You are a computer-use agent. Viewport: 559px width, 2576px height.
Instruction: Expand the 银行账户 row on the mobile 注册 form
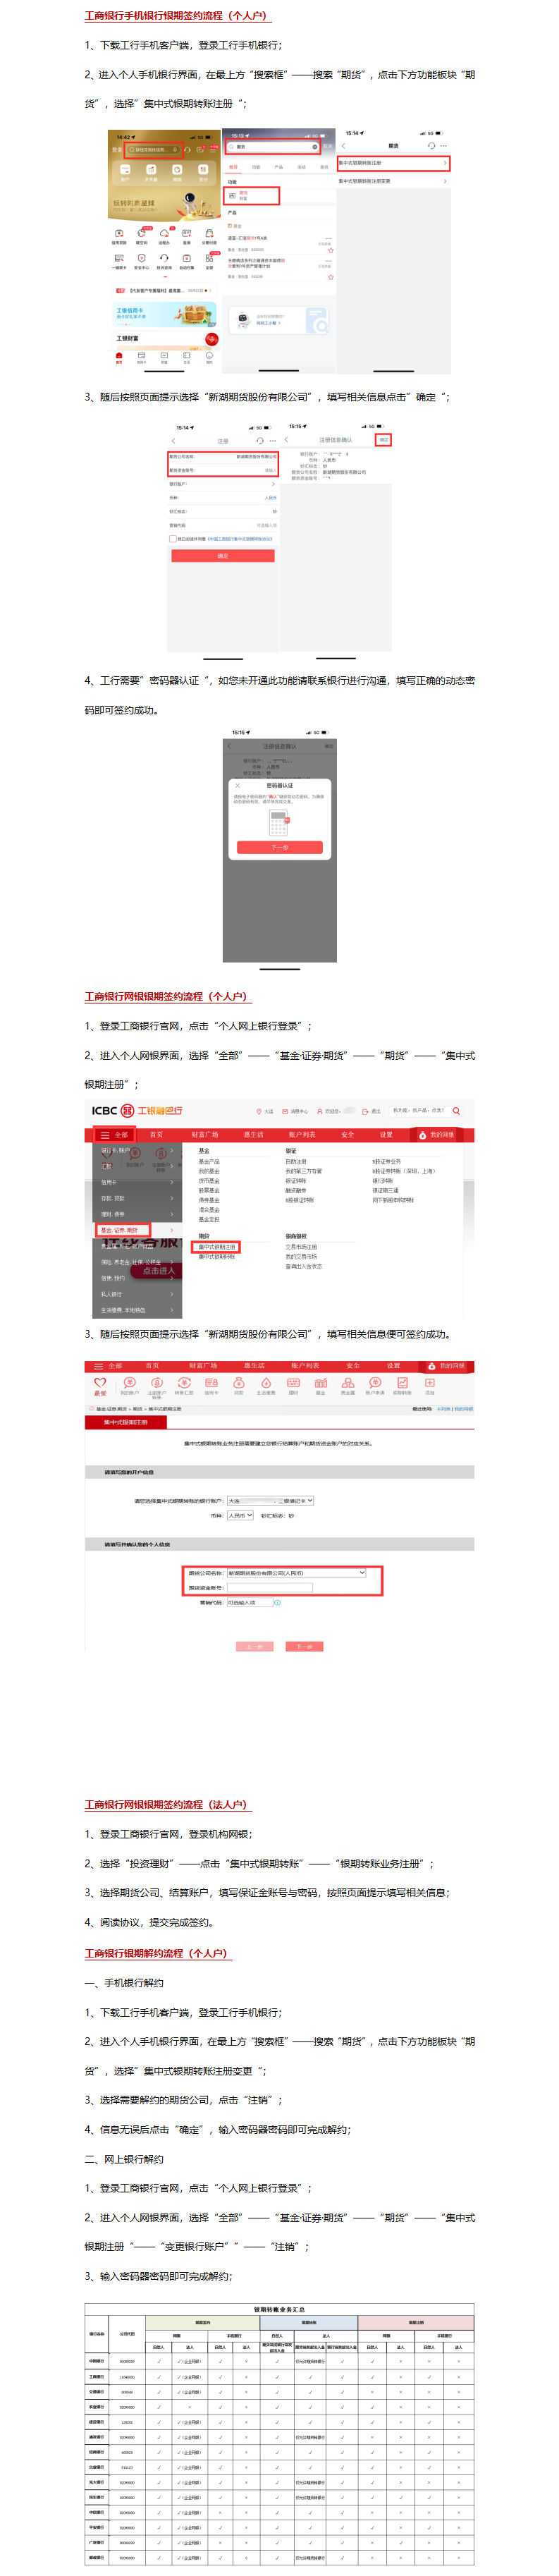coord(222,484)
